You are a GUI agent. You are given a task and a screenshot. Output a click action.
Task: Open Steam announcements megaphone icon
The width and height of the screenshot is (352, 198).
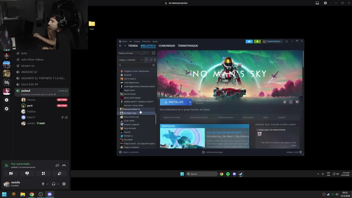pyautogui.click(x=249, y=42)
